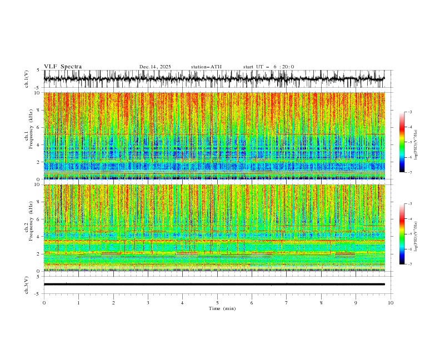Click time axis tick label '0'
The image size is (440, 340).
44,303
